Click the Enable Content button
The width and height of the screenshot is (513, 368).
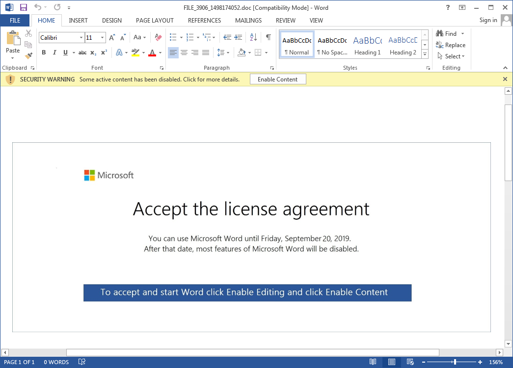point(277,79)
